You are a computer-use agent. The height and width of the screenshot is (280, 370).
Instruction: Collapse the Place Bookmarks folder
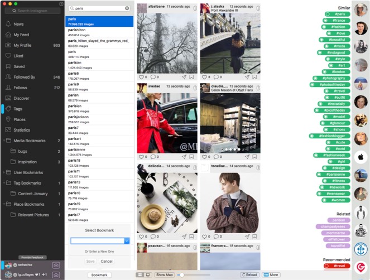coord(4,204)
